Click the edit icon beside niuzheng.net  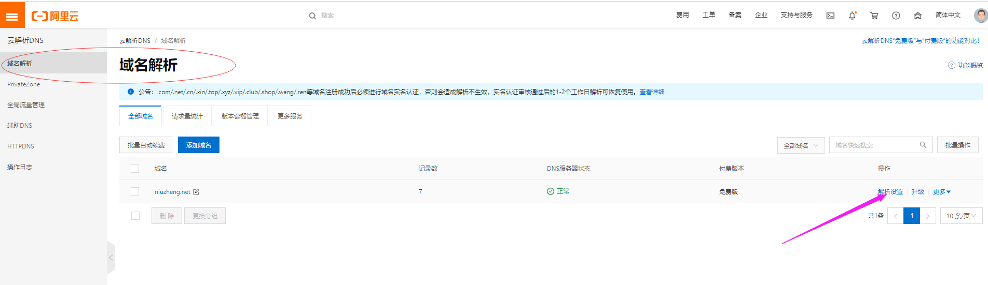(196, 192)
